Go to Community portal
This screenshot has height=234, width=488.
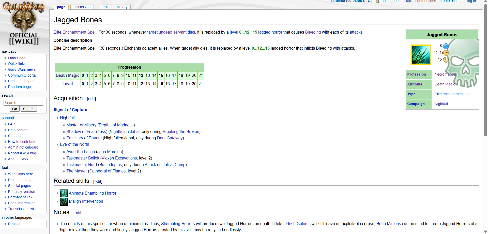click(x=22, y=75)
